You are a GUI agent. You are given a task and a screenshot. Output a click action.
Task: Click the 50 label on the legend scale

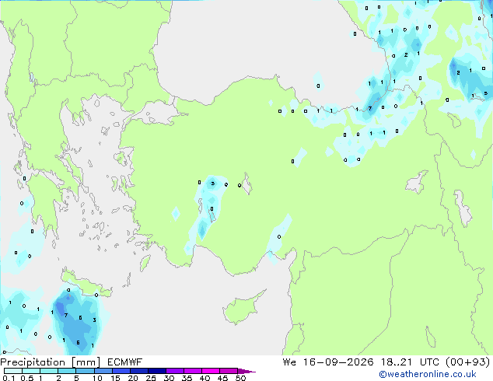241,378
